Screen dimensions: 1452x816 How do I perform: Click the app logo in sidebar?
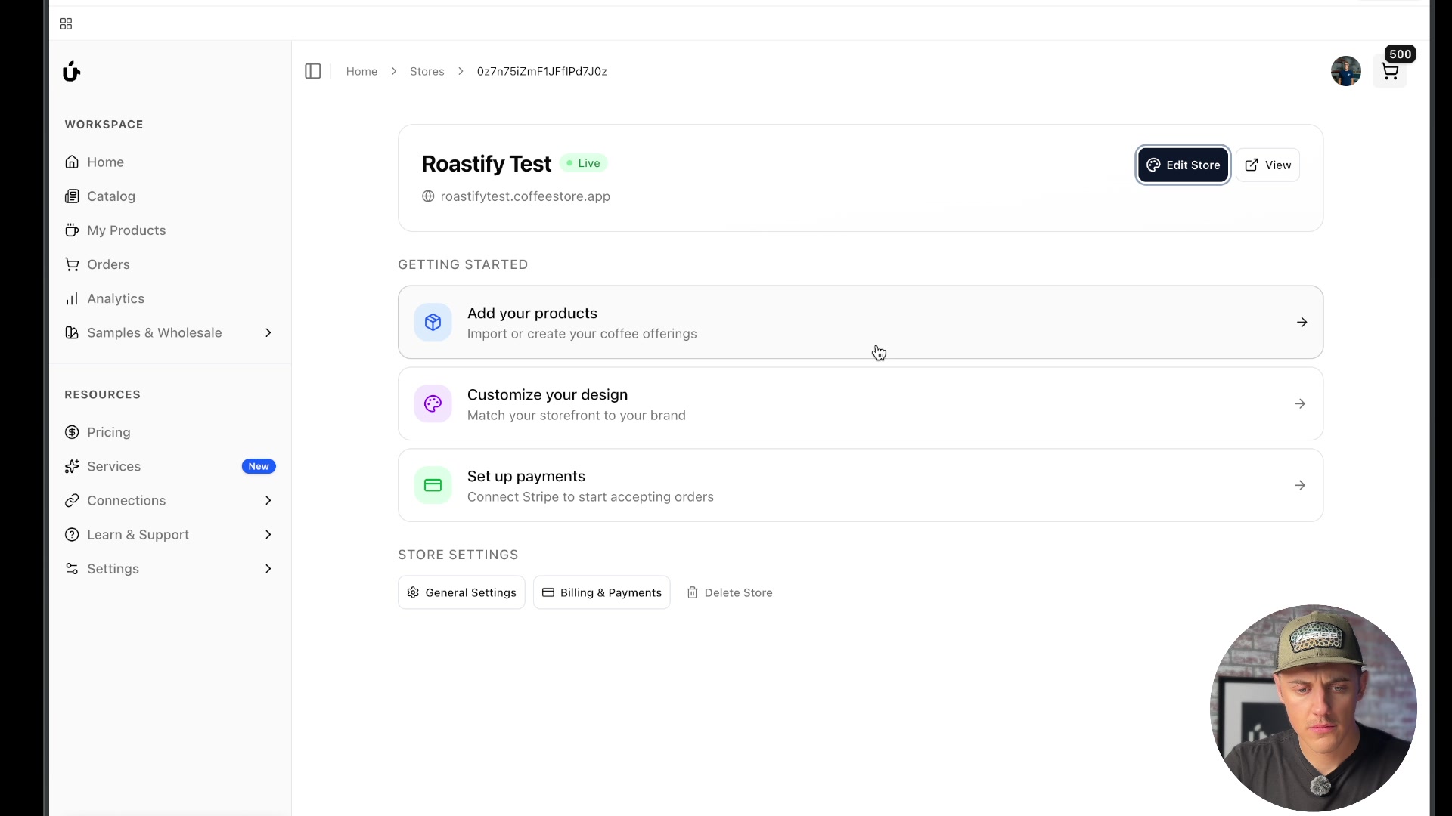pos(71,71)
